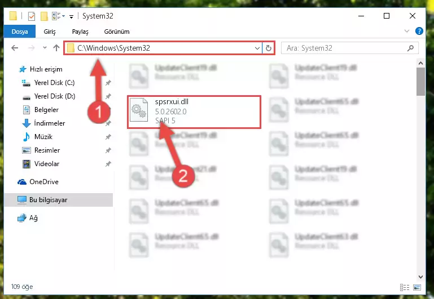Go forward with the forward arrow
This screenshot has width=434, height=299.
pyautogui.click(x=31, y=48)
